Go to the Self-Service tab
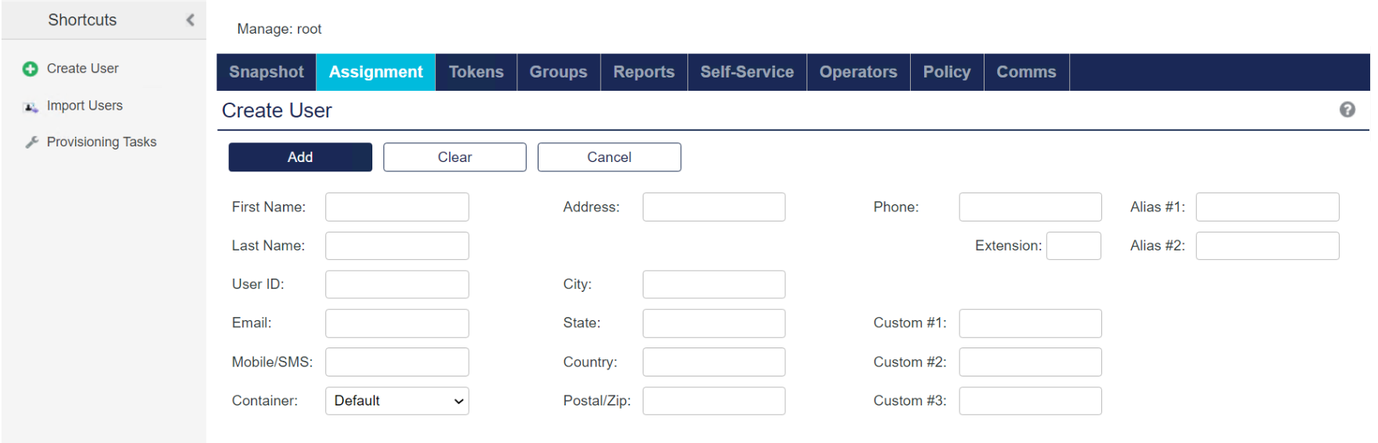1378x443 pixels. coord(746,72)
